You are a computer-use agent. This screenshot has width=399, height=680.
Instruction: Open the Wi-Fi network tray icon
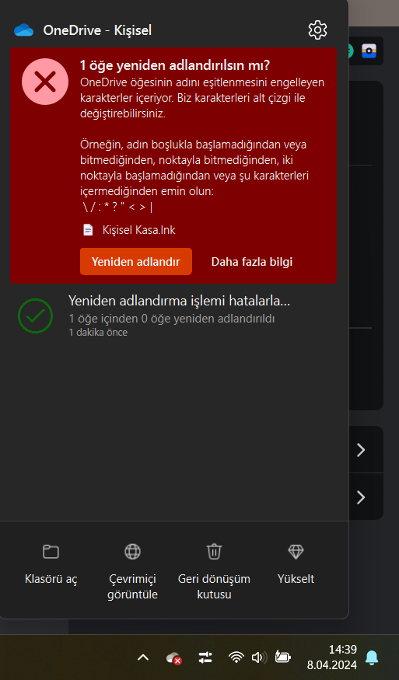(x=236, y=657)
